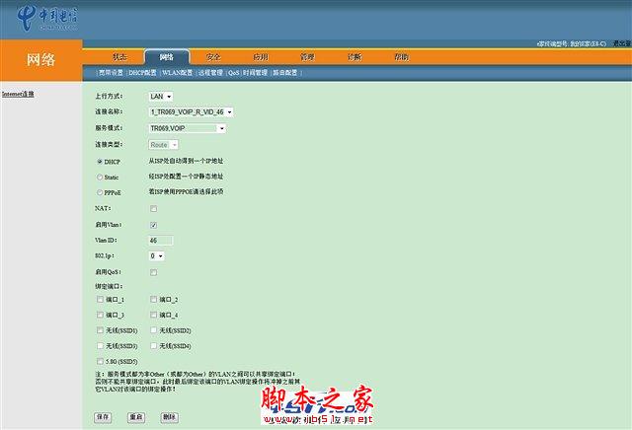The height and width of the screenshot is (430, 632).
Task: Click the 保存 save button
Action: click(103, 417)
